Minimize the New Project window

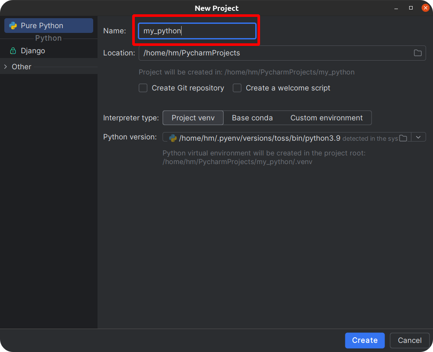396,8
